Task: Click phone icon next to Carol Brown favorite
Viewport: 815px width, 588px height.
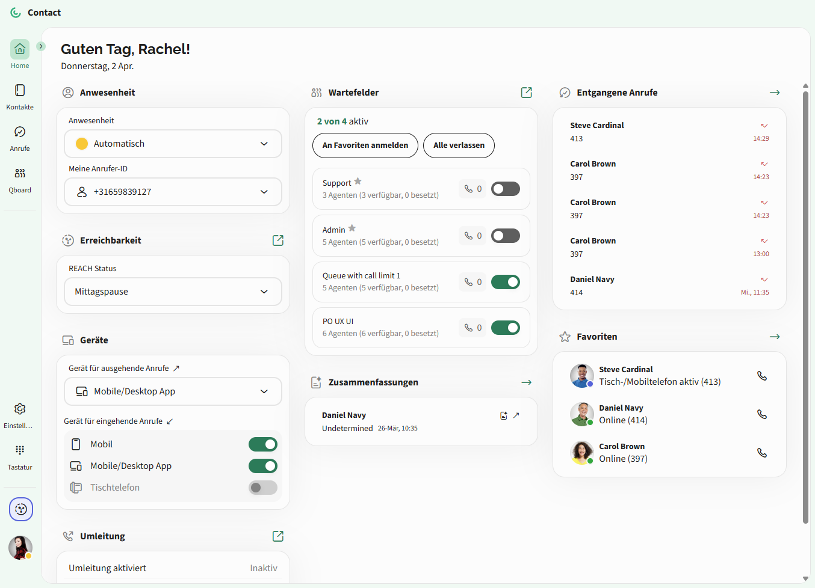Action: 761,453
